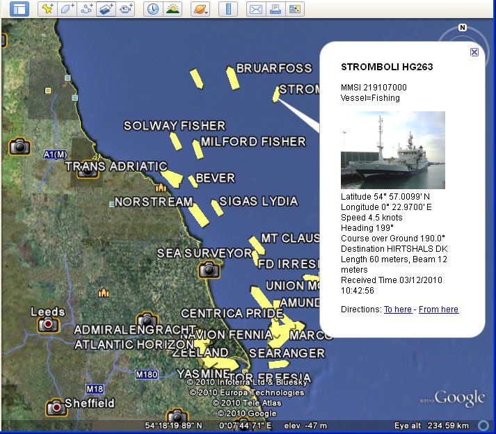Click the yellow STROMBOLI vessel marker
Image resolution: width=496 pixels, height=434 pixels.
276,95
